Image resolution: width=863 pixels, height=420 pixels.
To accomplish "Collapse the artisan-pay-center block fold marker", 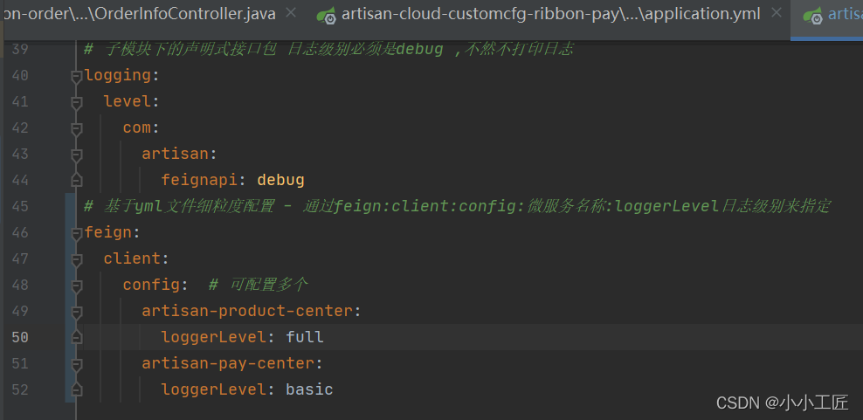I will pyautogui.click(x=77, y=364).
